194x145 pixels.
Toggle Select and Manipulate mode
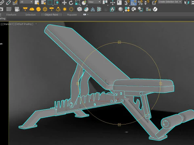pos(113,3)
